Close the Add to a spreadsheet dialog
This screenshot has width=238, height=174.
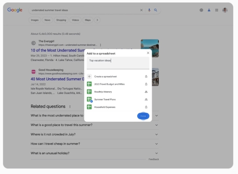(x=148, y=53)
